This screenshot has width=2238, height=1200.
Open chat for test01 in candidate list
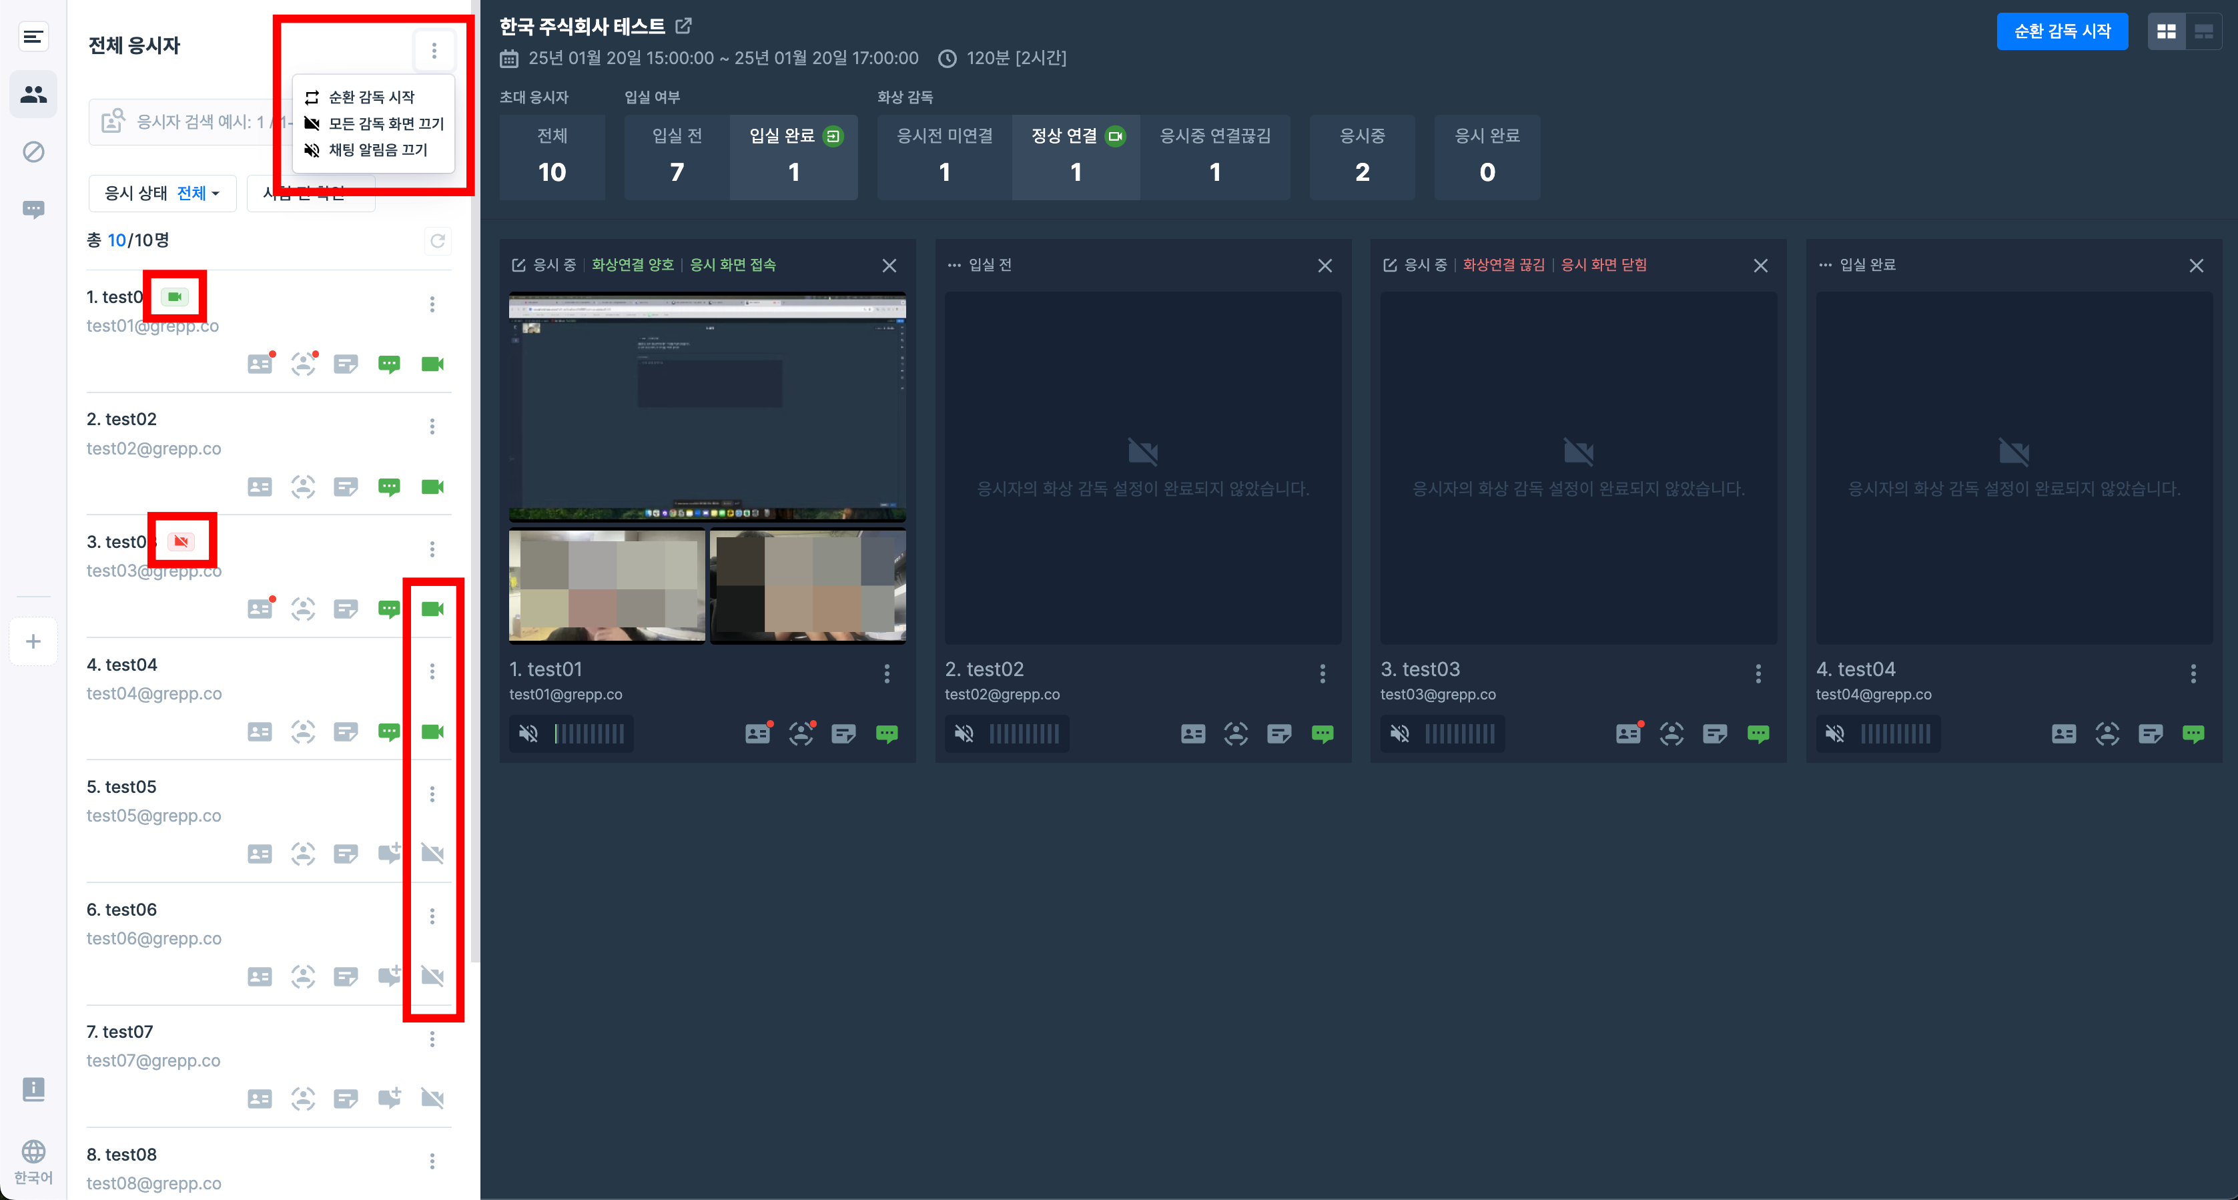[388, 364]
